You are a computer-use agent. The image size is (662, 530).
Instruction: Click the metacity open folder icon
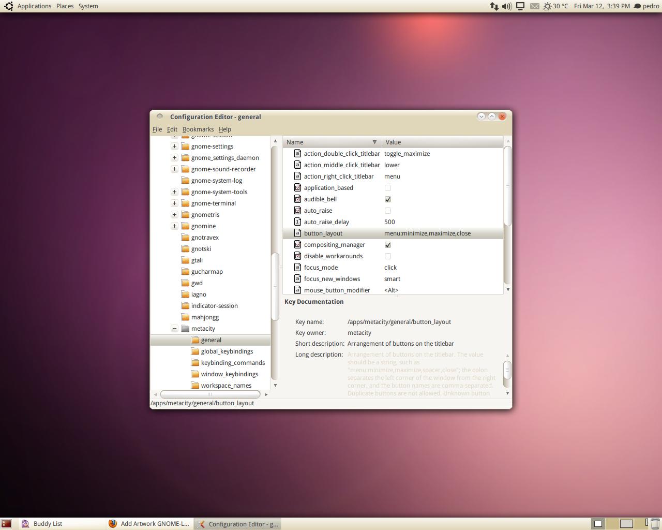tap(185, 329)
